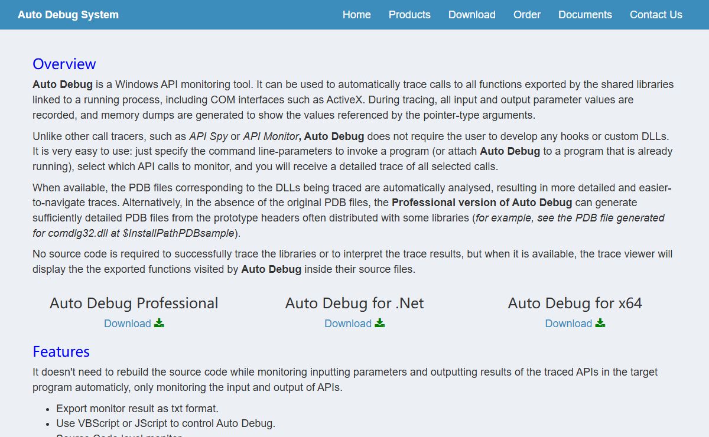
Task: Click the italic "API Monitor" text
Action: 271,136
